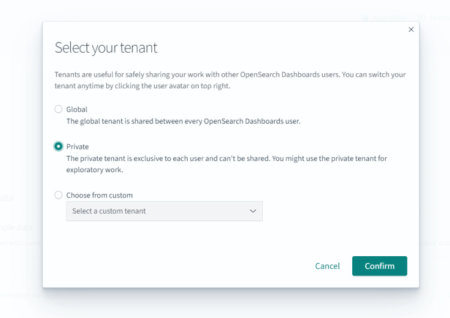This screenshot has height=318, width=450.
Task: Click the intro paragraph about tenants
Action: 230,80
